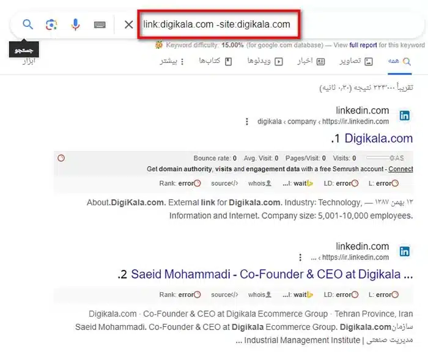Open Google Lens image search

tap(51, 24)
